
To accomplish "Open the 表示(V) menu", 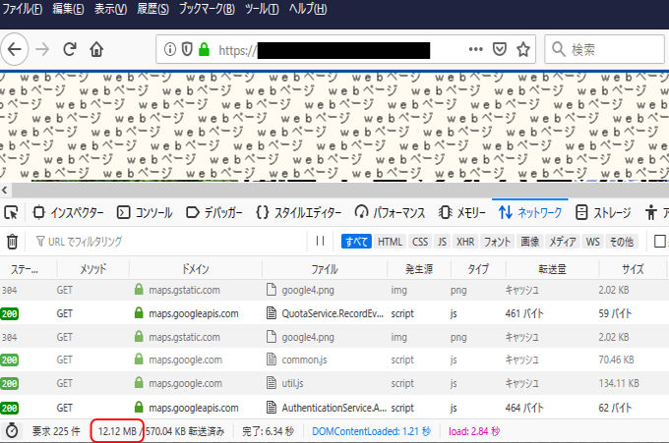I will (x=110, y=9).
